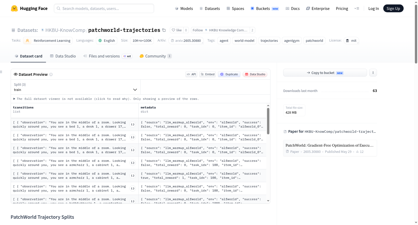Expand the 'full dataset viewer is not available' notice
The height and width of the screenshot is (225, 418).
click(x=106, y=99)
